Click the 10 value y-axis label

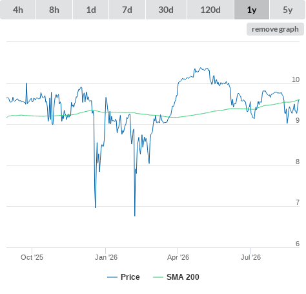296,79
